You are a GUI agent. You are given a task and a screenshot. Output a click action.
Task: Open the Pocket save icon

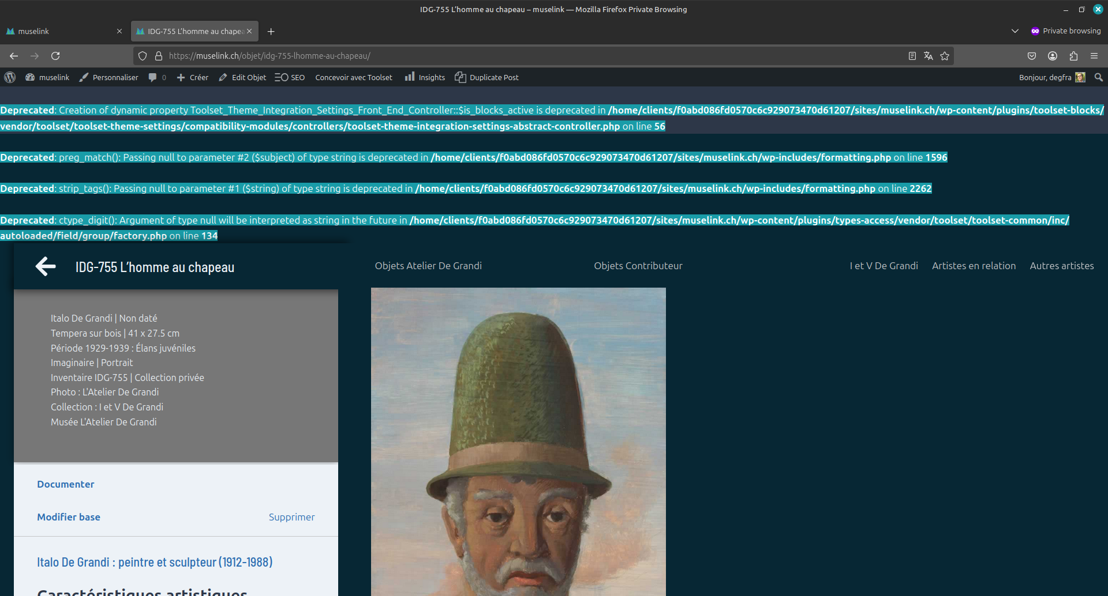[x=1032, y=56]
